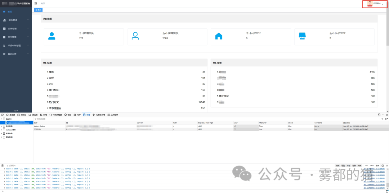
Task: Open 首页 in the left sidebar
Action: pos(16,11)
